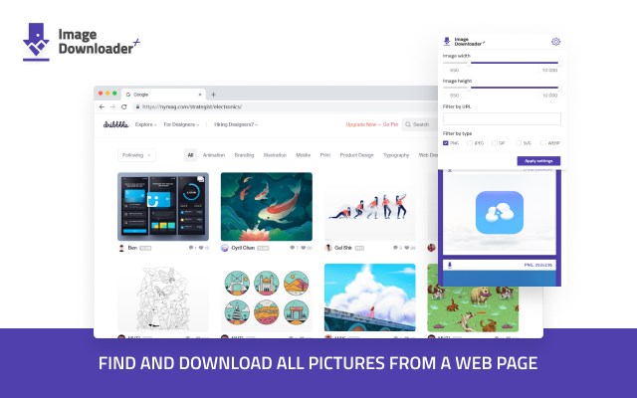Open the clouds and bridge illustration thumbnail
637x398 pixels.
coord(369,298)
